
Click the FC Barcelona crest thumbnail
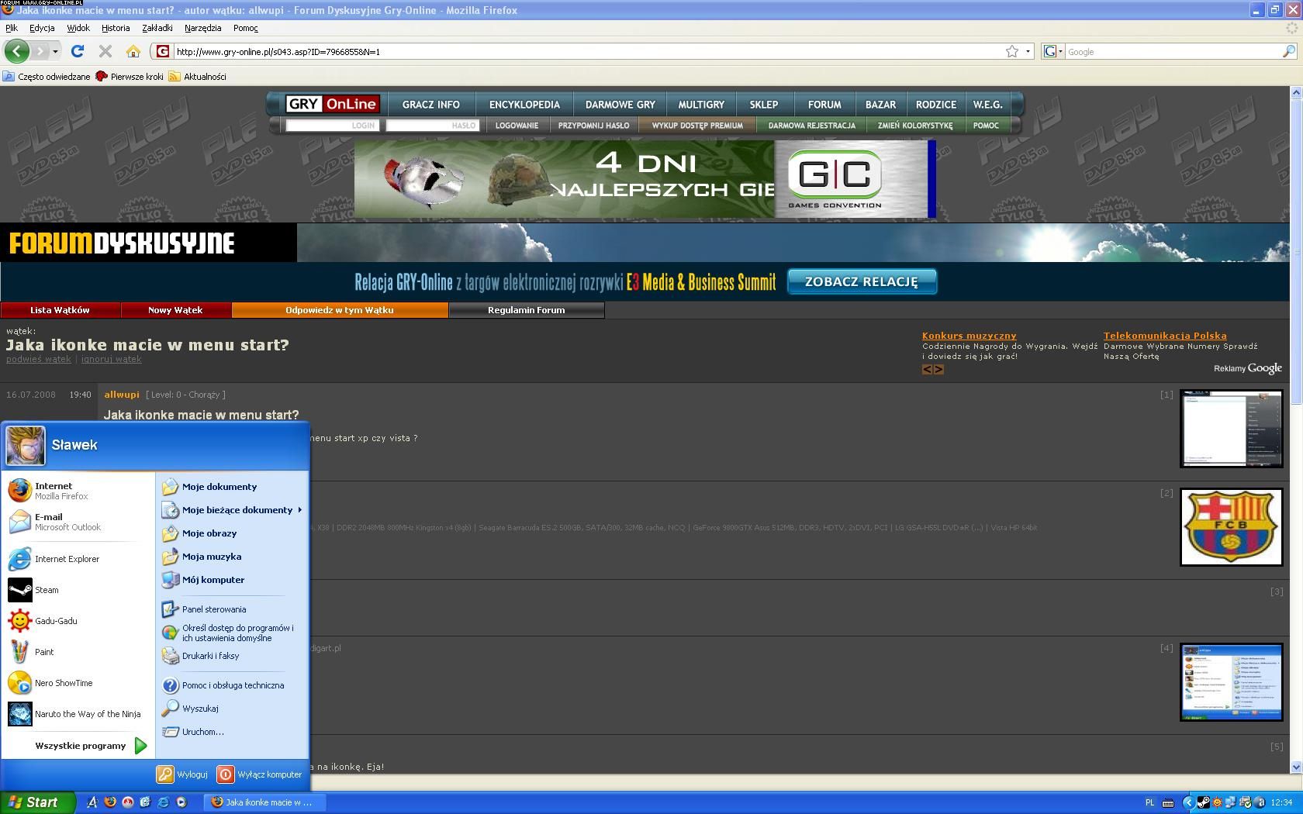click(x=1231, y=527)
